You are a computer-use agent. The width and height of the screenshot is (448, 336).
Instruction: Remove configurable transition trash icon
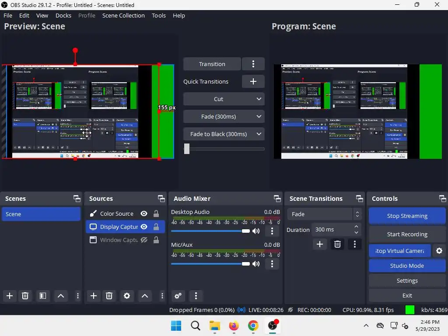[337, 244]
